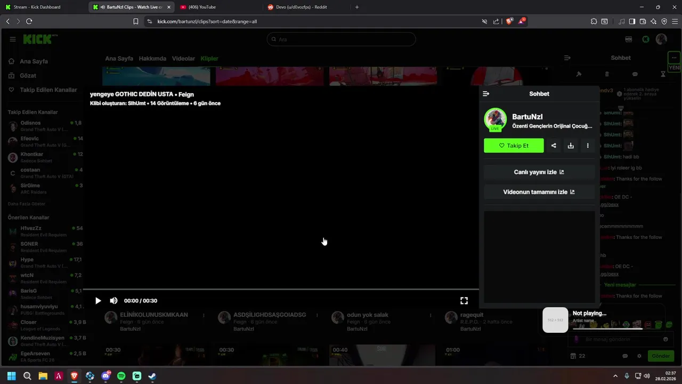Go back in browser

(7, 21)
